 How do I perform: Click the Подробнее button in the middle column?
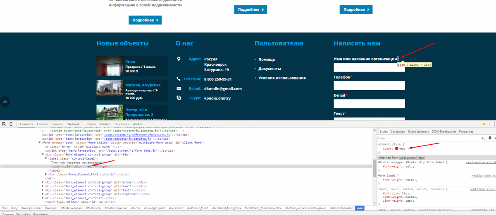click(x=250, y=10)
